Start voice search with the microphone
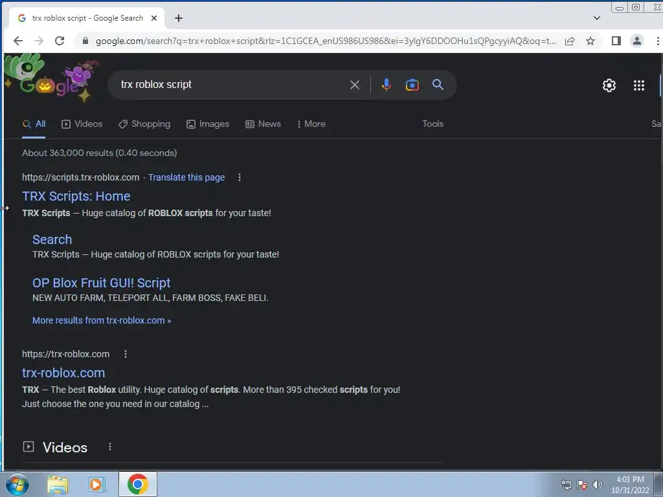 tap(386, 85)
